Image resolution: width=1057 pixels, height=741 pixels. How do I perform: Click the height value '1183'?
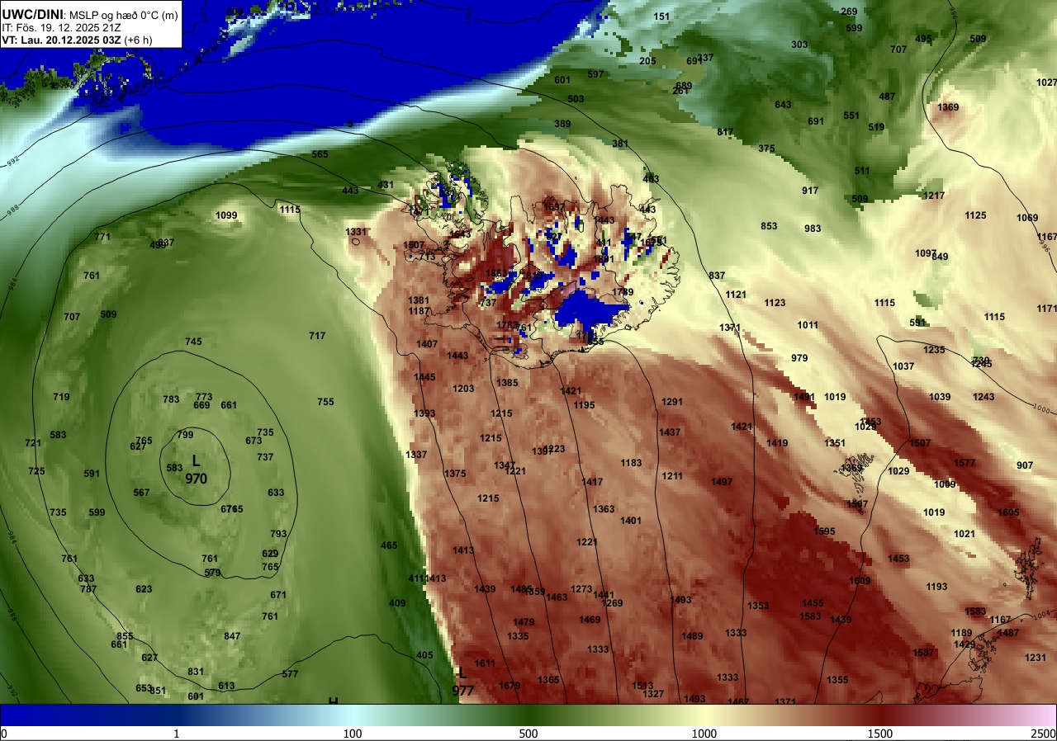click(631, 463)
